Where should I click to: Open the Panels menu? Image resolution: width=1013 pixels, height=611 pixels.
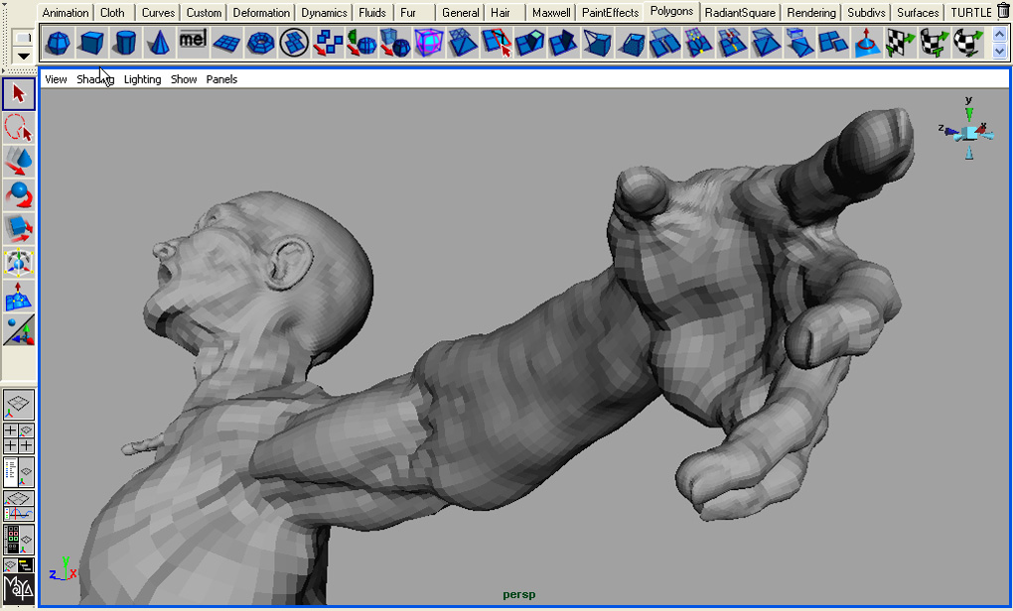(x=221, y=79)
